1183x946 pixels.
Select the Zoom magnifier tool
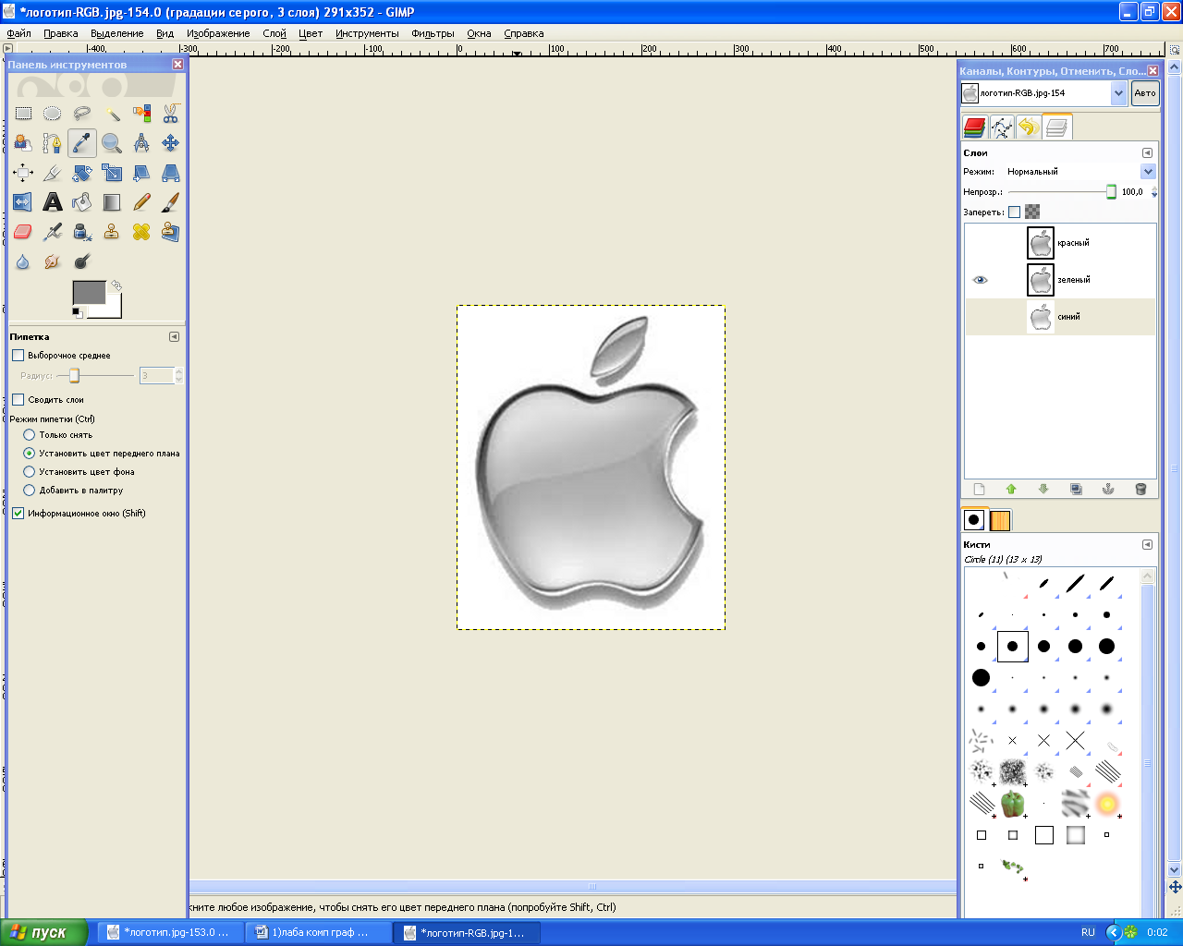[x=112, y=143]
